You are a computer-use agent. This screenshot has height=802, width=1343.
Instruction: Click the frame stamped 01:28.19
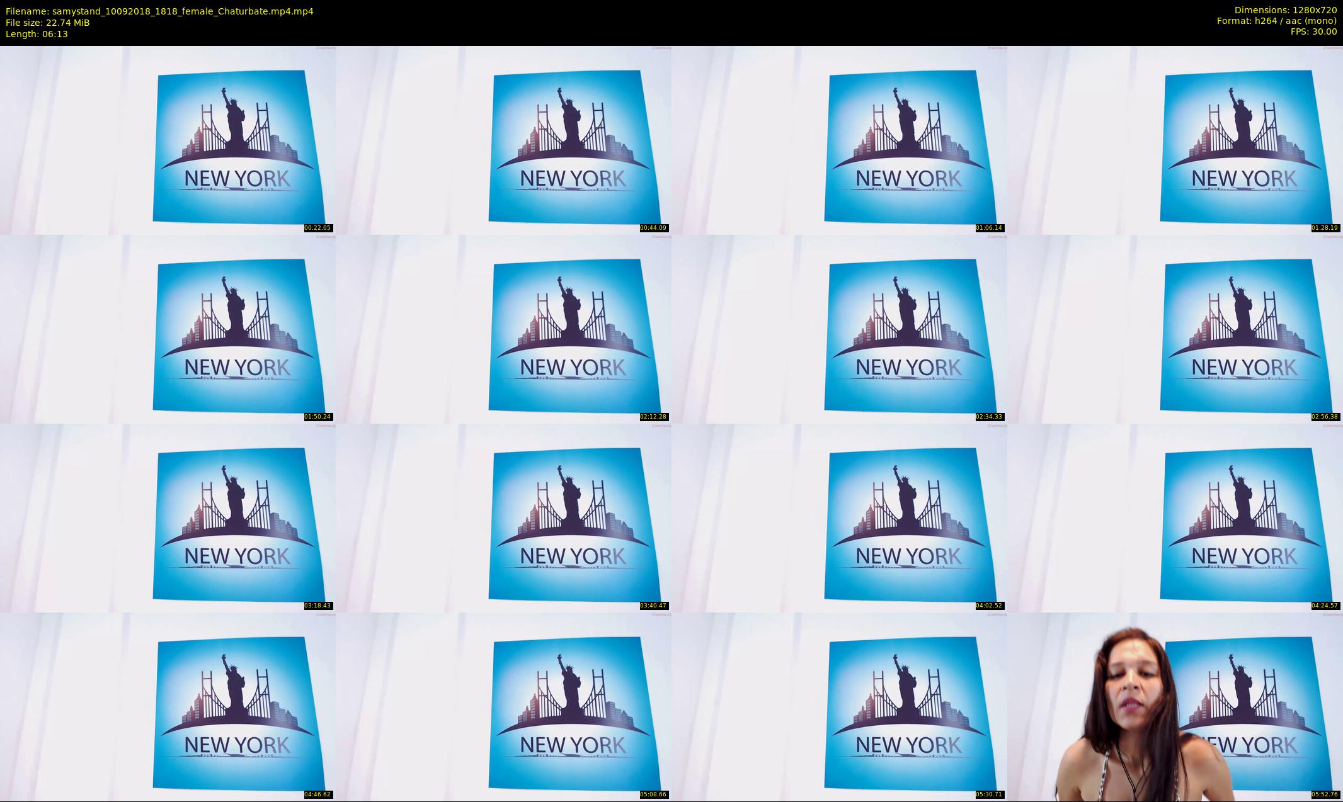(x=1175, y=140)
